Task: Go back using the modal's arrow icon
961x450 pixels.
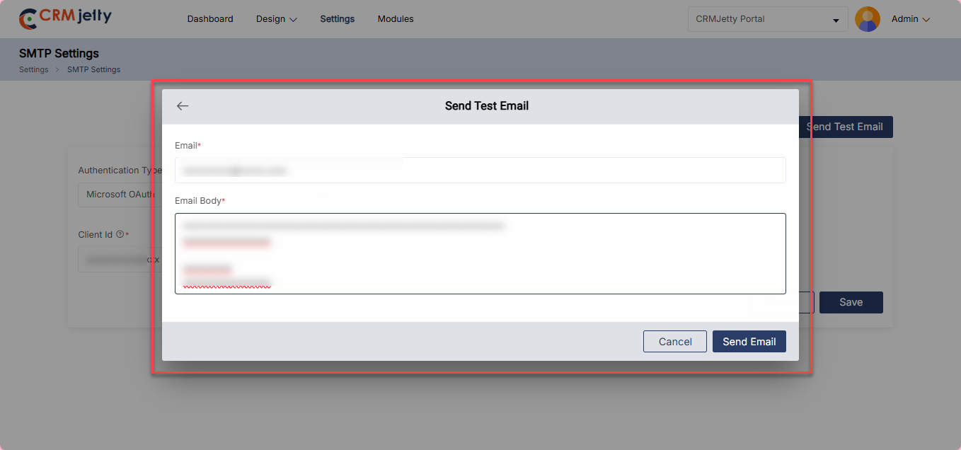Action: pyautogui.click(x=183, y=106)
